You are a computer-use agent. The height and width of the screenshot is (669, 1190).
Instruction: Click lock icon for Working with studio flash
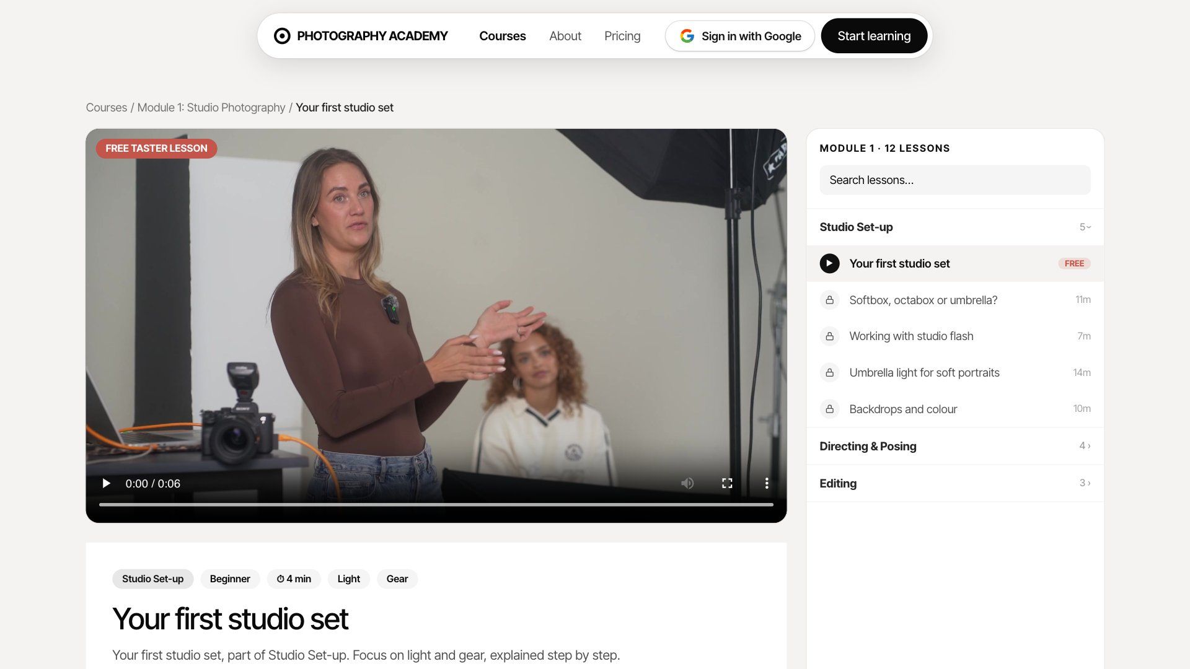coord(829,336)
